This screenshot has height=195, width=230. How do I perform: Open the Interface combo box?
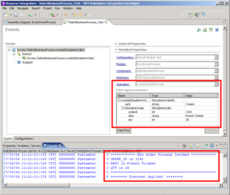pyautogui.click(x=216, y=77)
